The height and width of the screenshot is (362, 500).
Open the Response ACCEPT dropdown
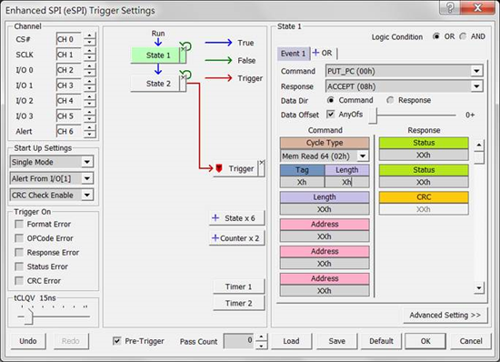click(x=476, y=86)
